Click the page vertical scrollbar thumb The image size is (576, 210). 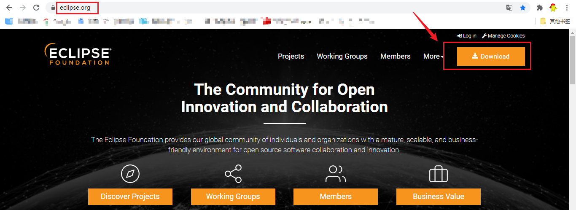pyautogui.click(x=573, y=61)
